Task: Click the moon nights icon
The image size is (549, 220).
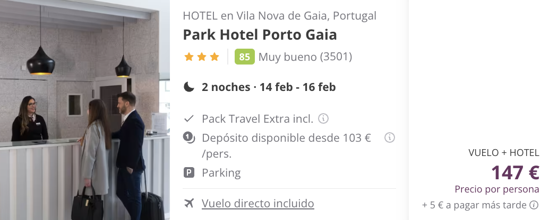Action: coord(188,86)
